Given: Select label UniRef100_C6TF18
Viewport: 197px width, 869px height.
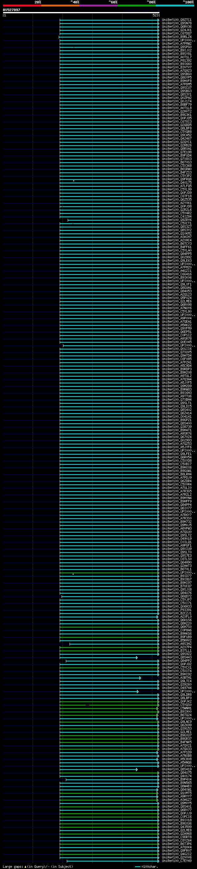Looking at the screenshot, I should [x=177, y=196].
